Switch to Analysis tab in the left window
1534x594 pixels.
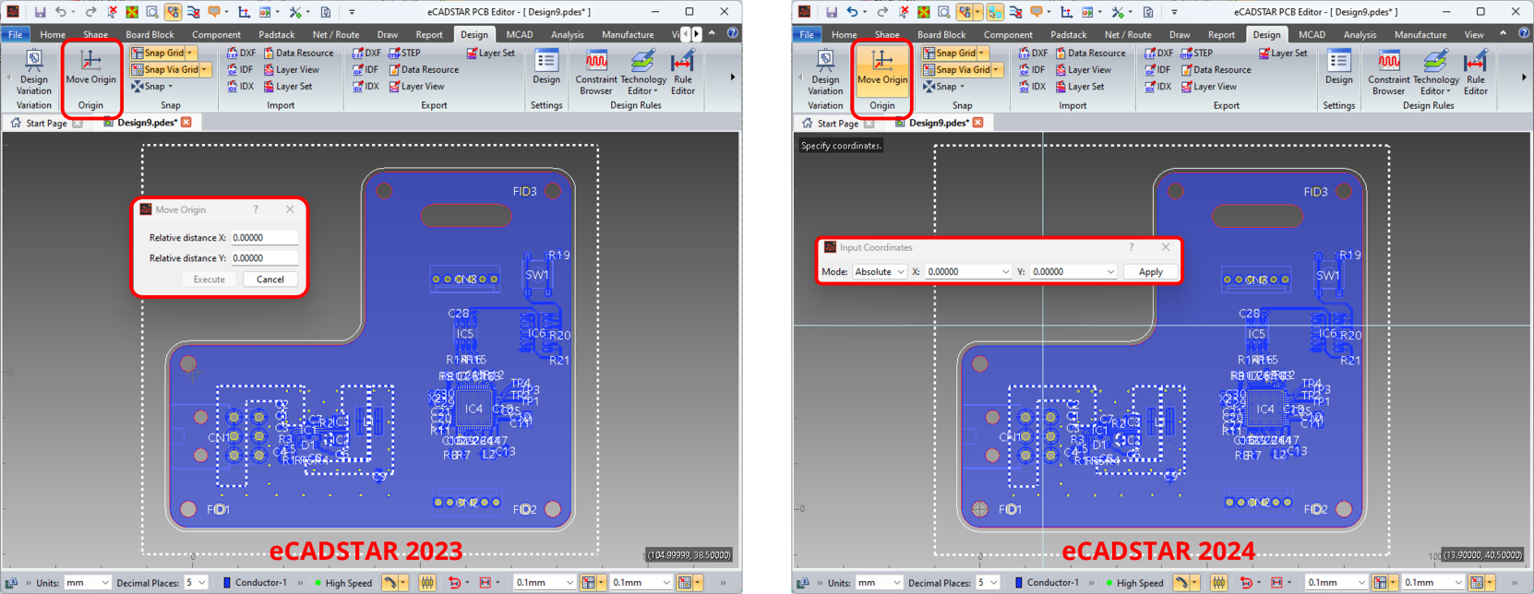tap(567, 35)
